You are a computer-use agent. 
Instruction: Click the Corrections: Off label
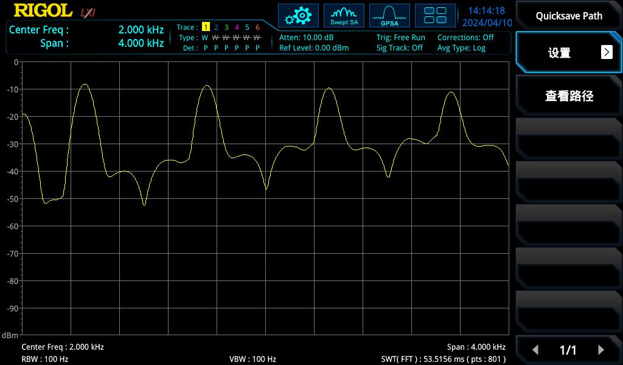(465, 38)
